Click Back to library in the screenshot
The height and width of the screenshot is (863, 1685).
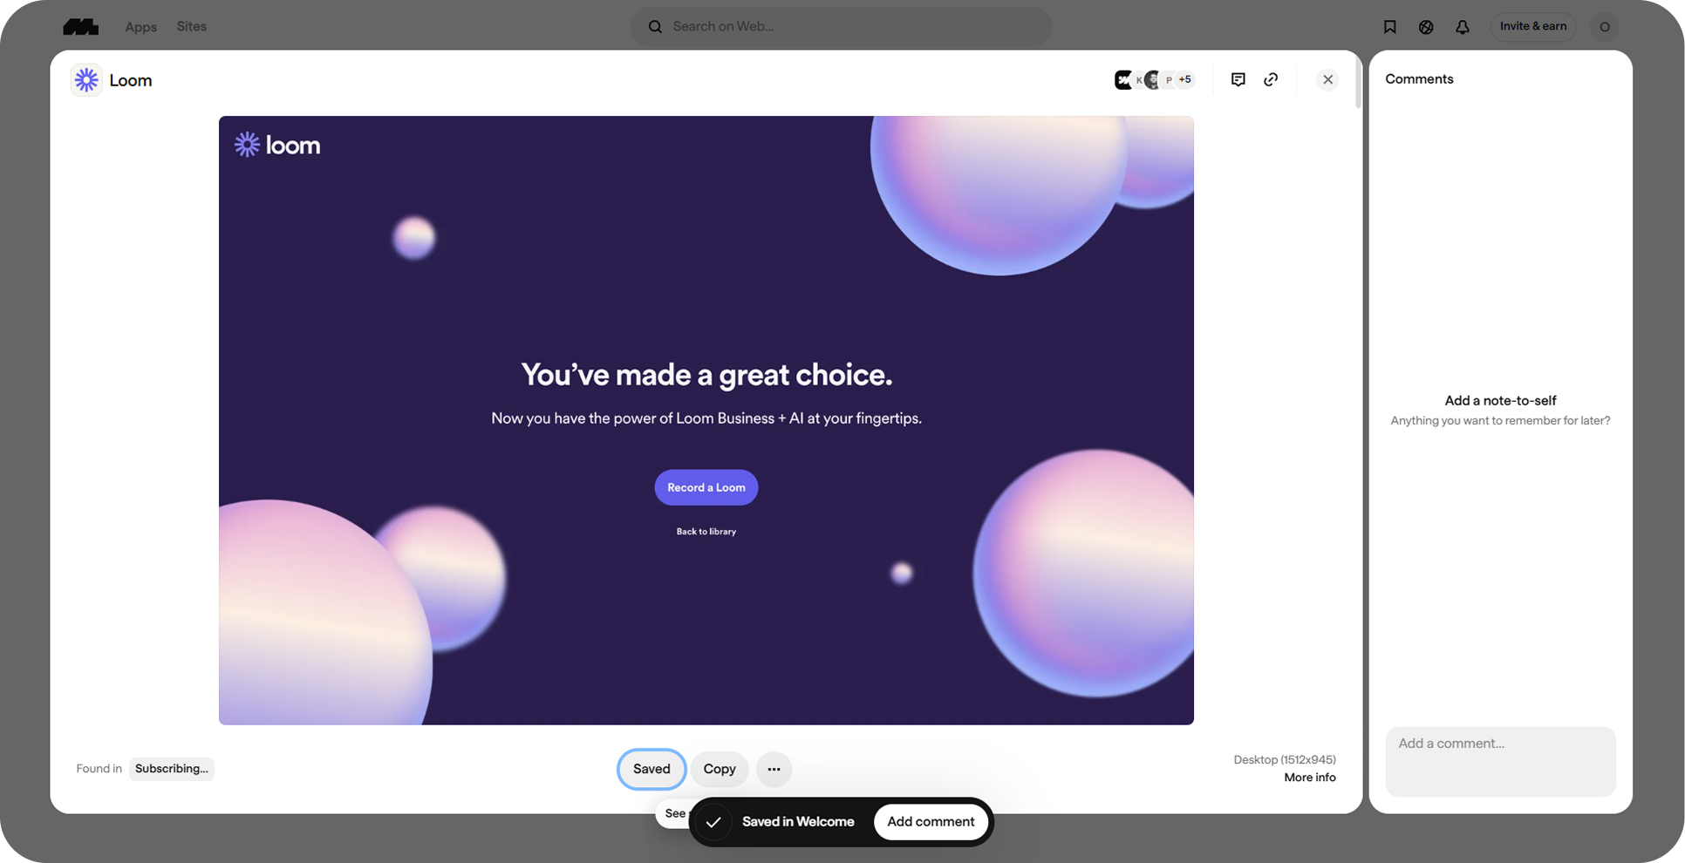coord(706,532)
